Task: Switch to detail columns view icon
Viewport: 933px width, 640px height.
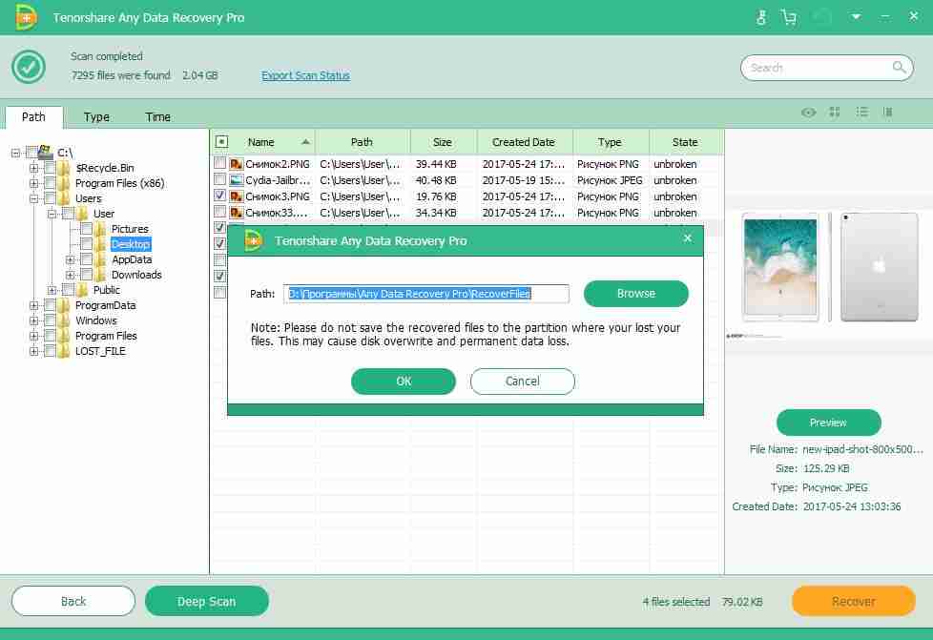Action: (888, 112)
